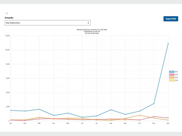
Task: Close the chart panel with X icon
Action: point(7,13)
